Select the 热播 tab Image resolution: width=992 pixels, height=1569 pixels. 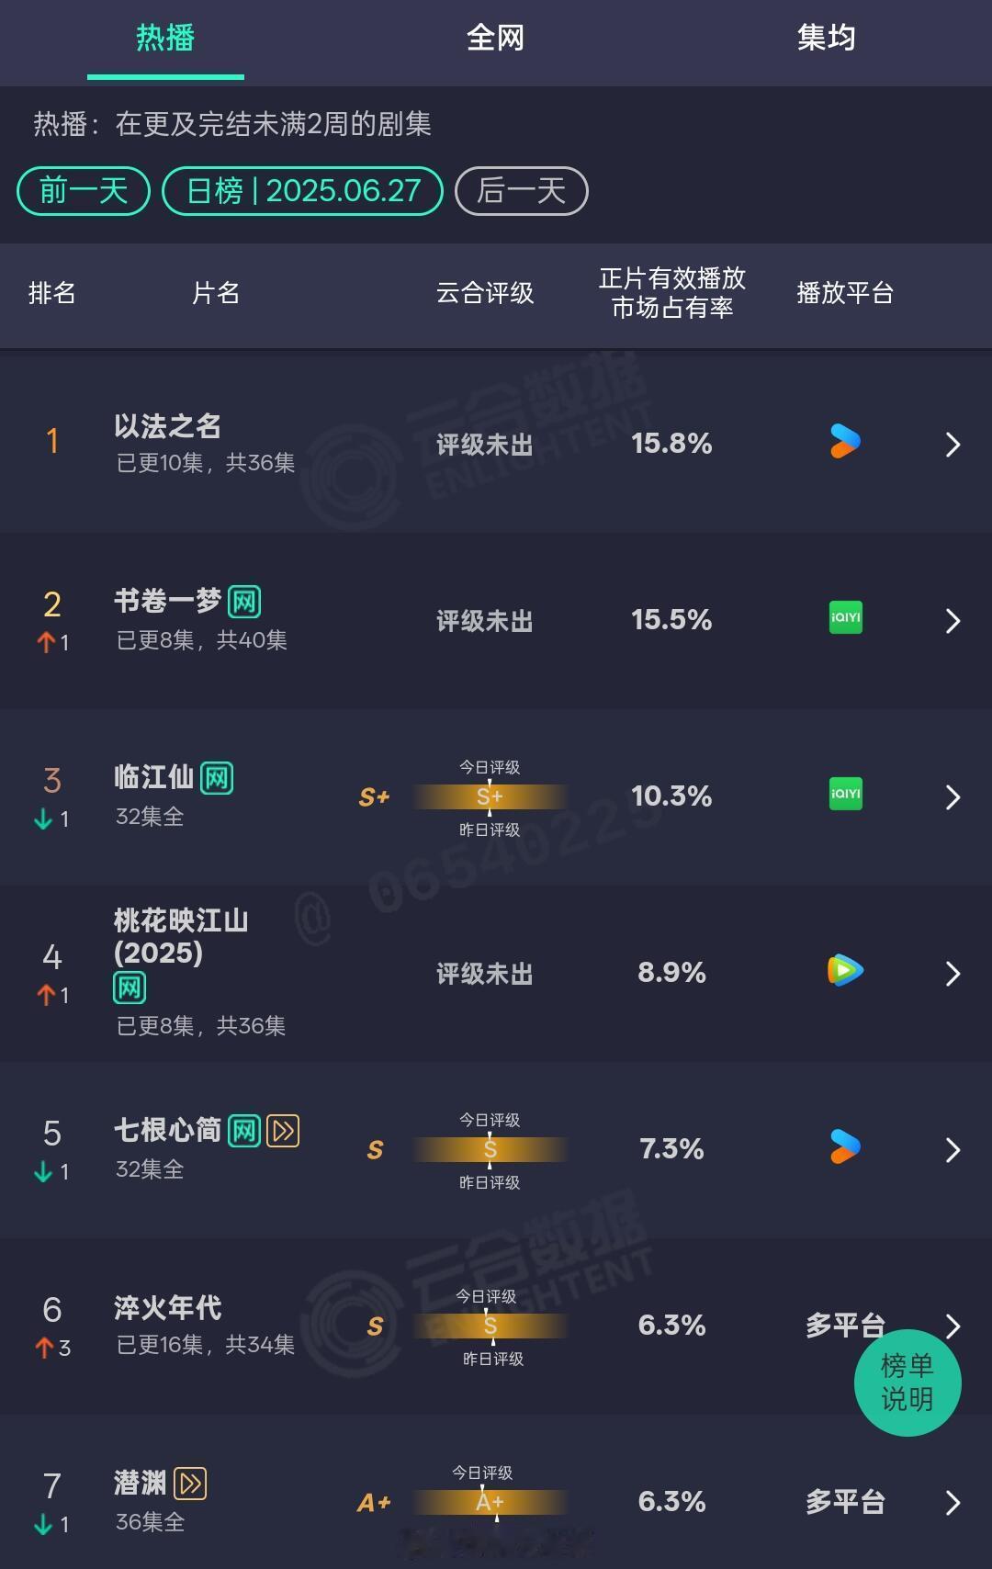pos(165,38)
